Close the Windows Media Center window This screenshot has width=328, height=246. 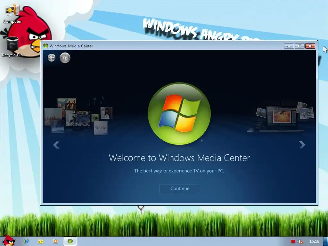pos(310,46)
